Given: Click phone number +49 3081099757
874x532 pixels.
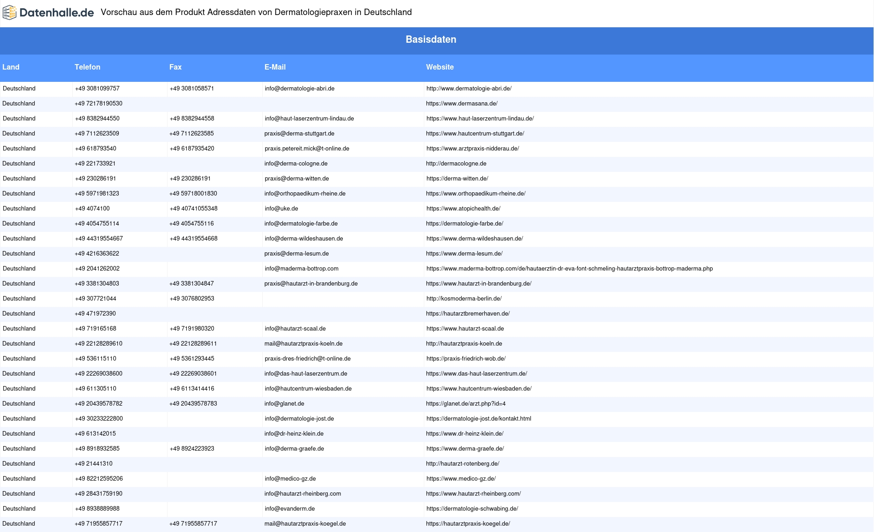Looking at the screenshot, I should (x=97, y=89).
